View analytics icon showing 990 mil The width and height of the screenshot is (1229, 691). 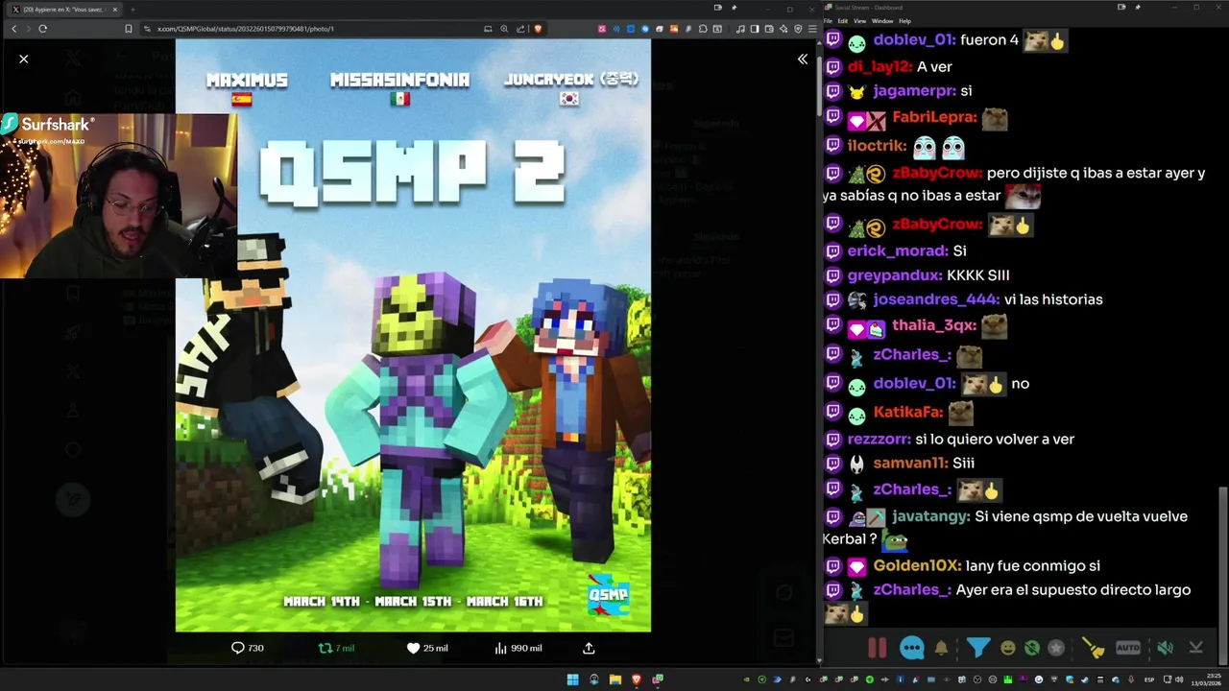point(518,648)
